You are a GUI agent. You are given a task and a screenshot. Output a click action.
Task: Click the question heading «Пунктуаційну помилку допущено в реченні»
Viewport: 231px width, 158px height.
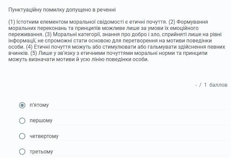tap(62, 10)
